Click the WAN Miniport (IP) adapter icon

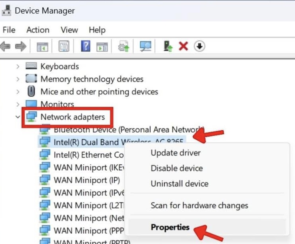pyautogui.click(x=45, y=180)
